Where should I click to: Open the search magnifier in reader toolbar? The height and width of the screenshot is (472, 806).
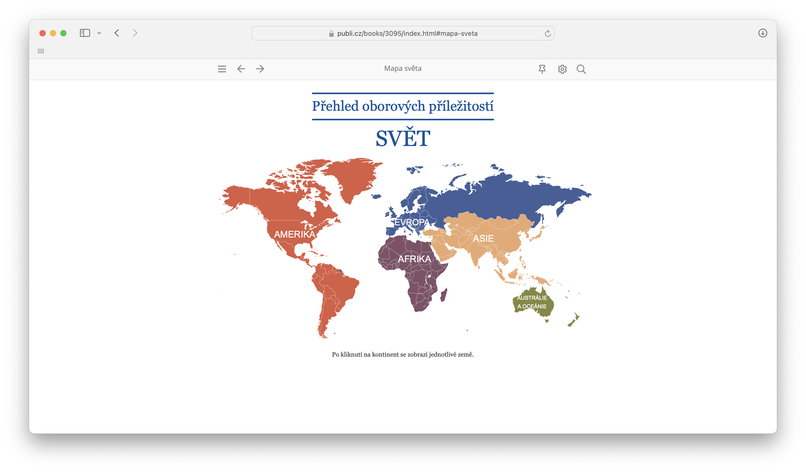[581, 69]
